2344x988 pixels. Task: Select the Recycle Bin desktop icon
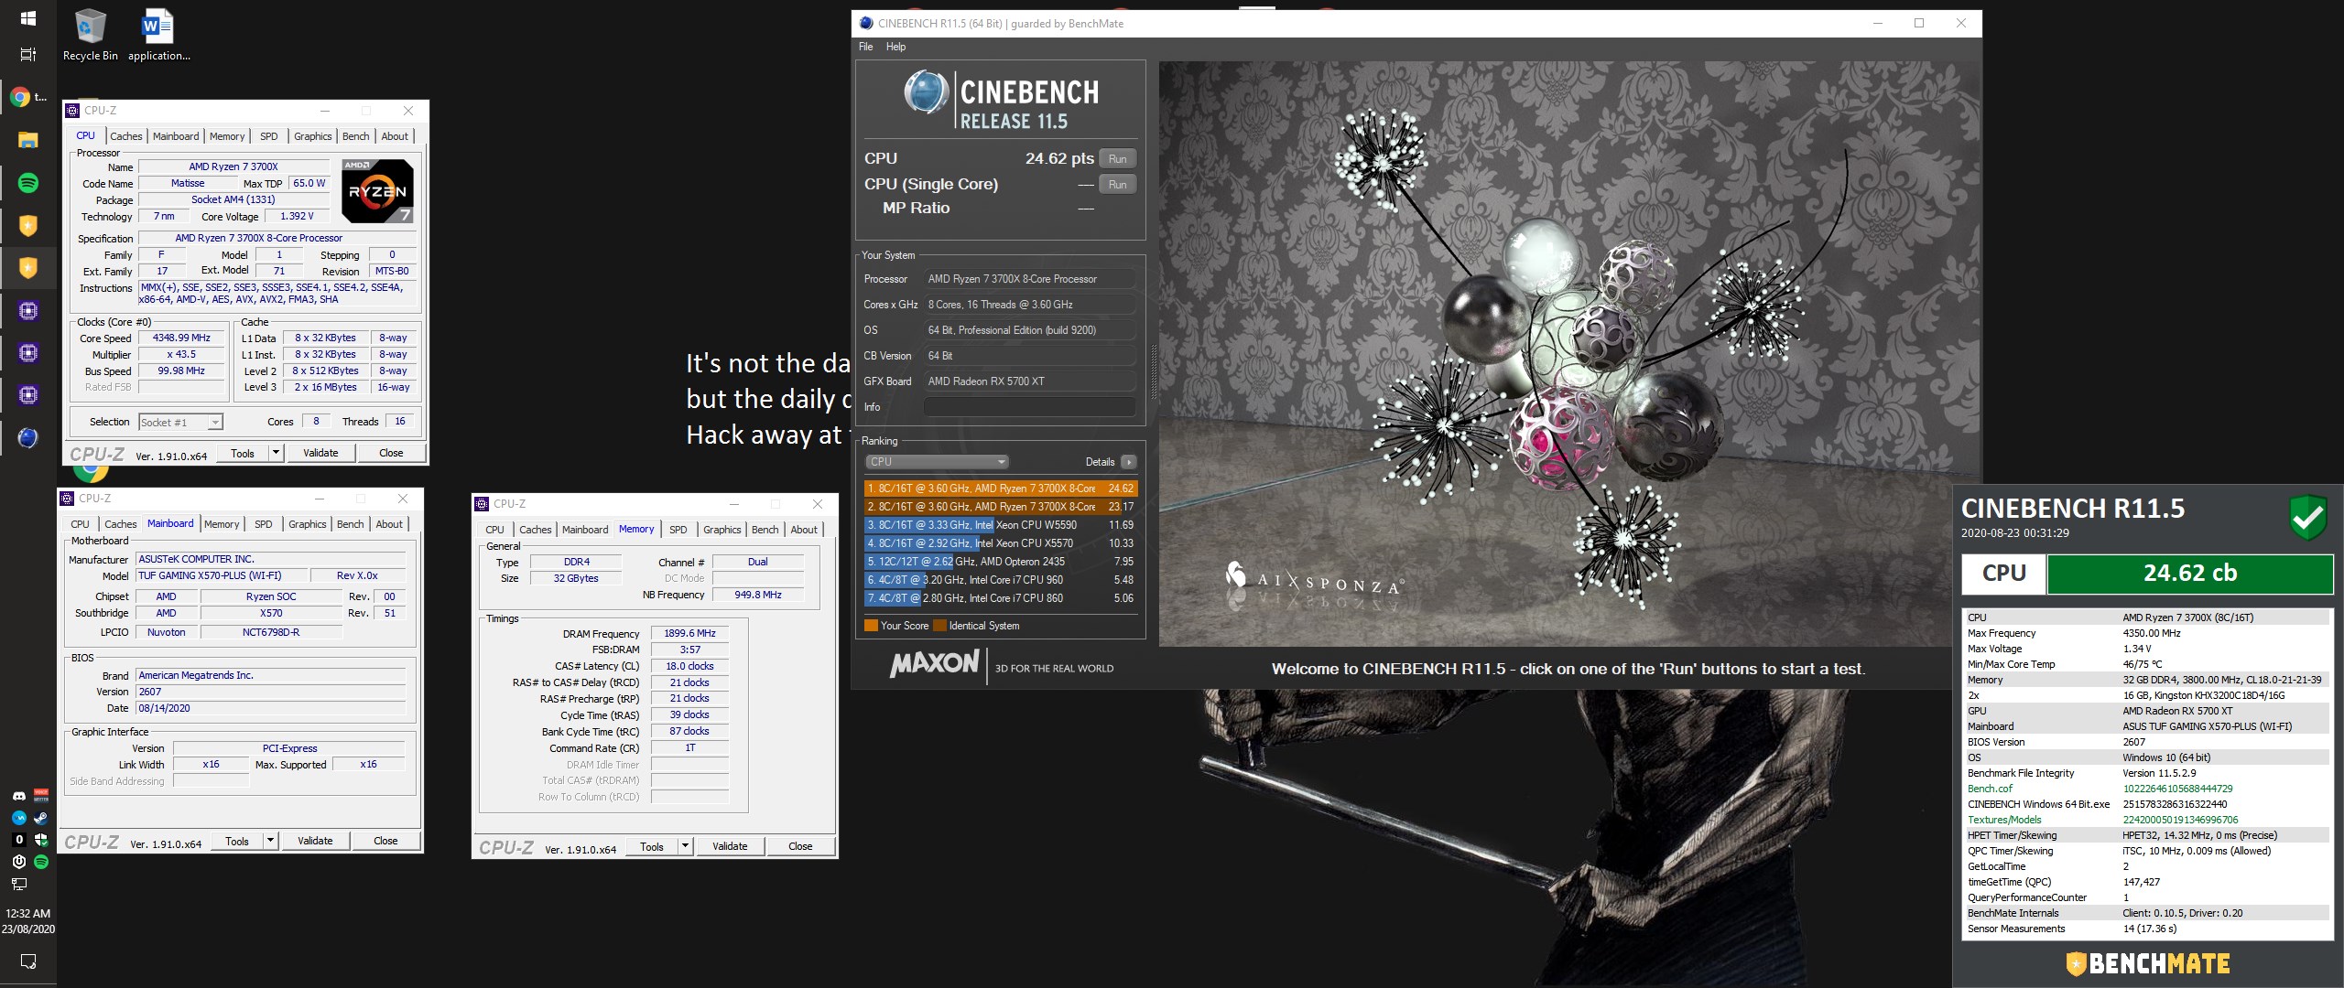(90, 35)
